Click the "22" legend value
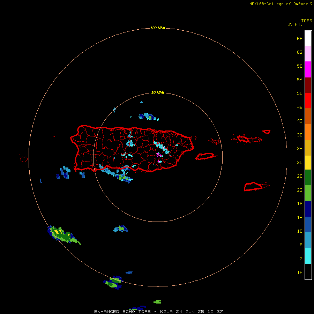 (x=300, y=190)
